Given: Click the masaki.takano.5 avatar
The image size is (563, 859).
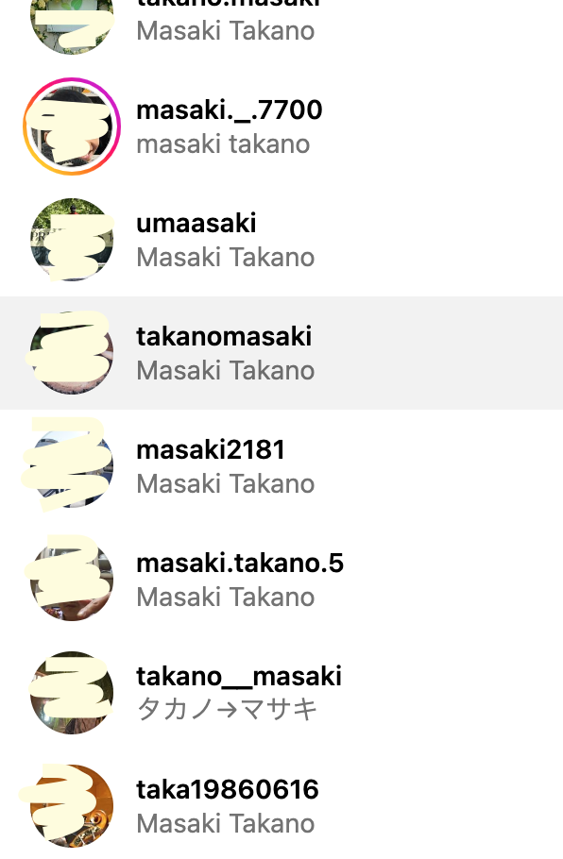Looking at the screenshot, I should (x=72, y=579).
